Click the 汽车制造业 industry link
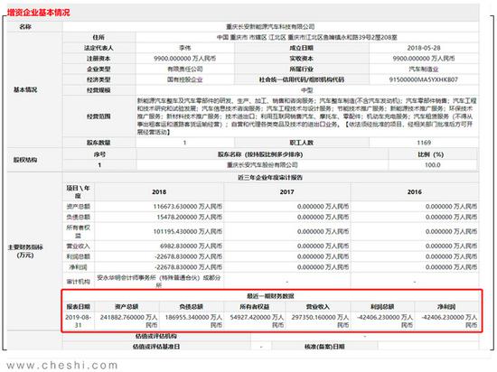The image size is (497, 372). click(424, 69)
